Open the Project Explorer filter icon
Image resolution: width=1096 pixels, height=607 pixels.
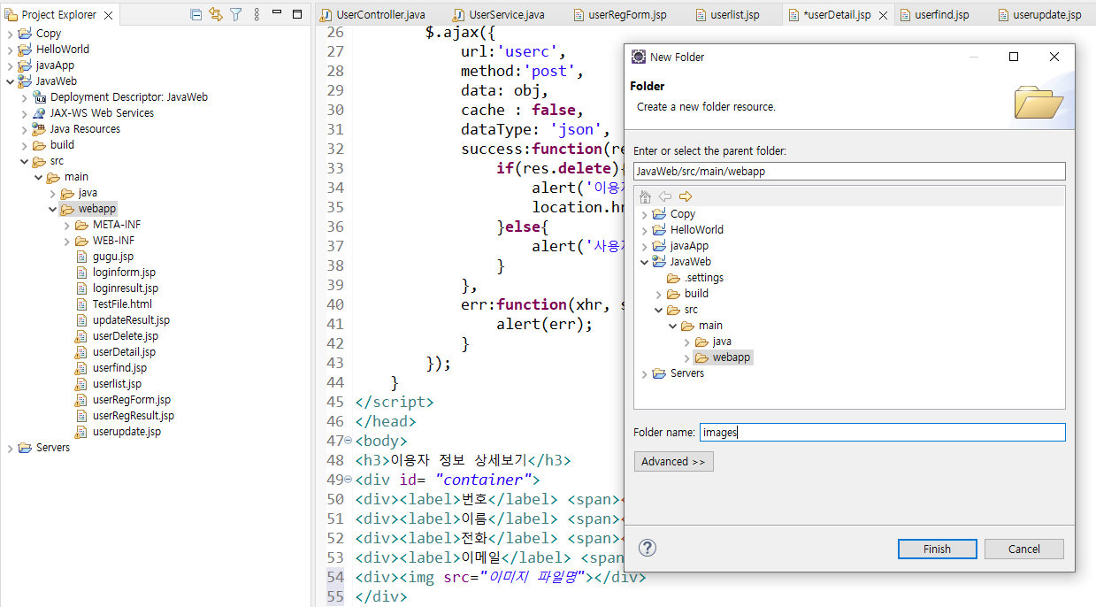click(x=235, y=14)
